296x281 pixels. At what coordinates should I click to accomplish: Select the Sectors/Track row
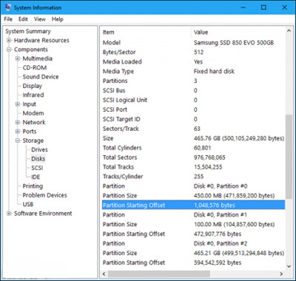pos(193,129)
